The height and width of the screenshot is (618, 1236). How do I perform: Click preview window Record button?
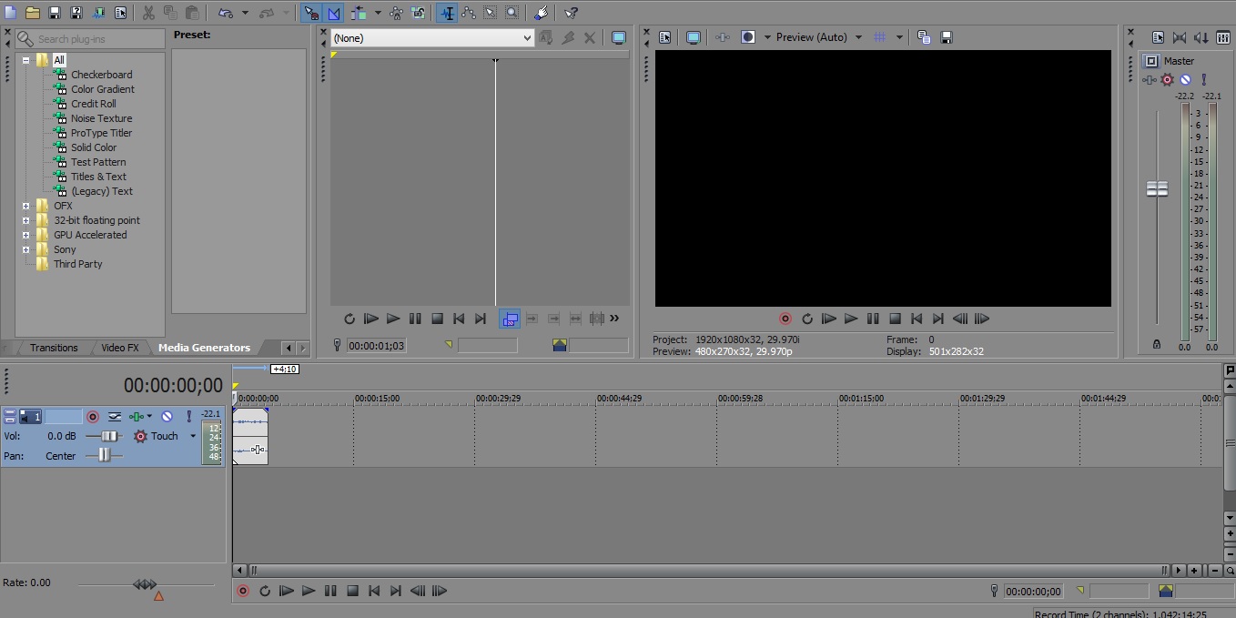(785, 319)
